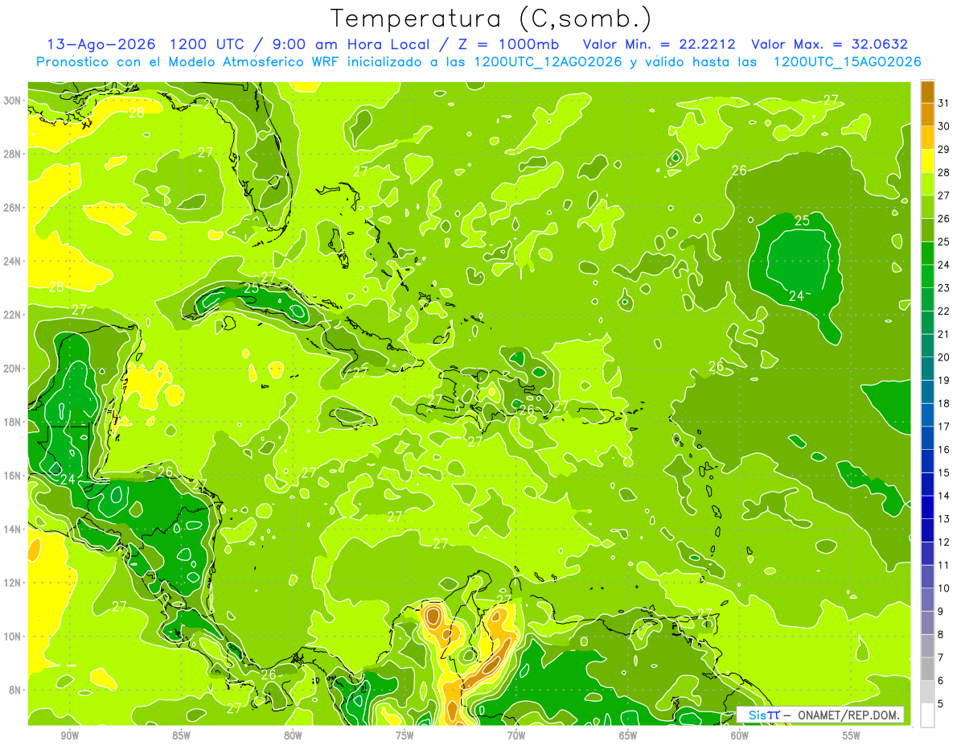Click the "70W" longitude label

coord(516,736)
